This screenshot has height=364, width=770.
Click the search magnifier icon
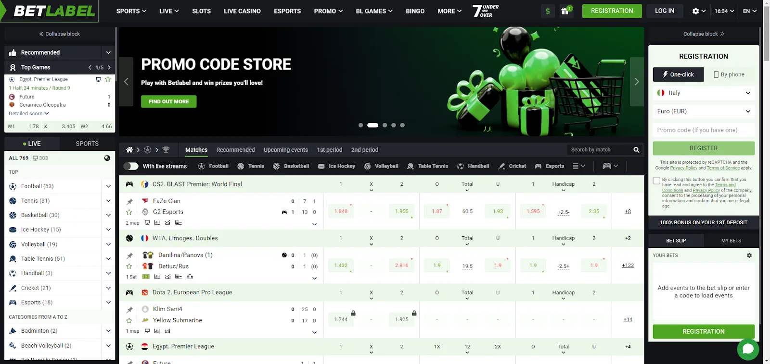pyautogui.click(x=636, y=150)
